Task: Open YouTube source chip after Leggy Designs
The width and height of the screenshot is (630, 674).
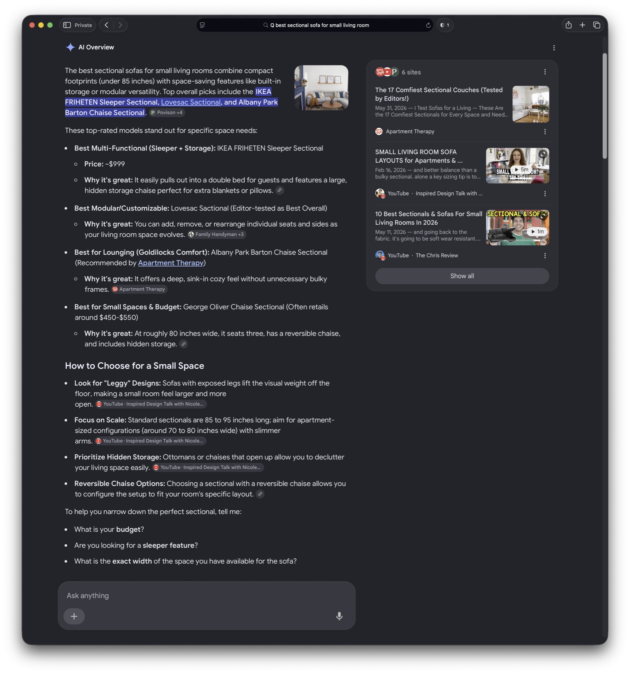Action: tap(150, 404)
